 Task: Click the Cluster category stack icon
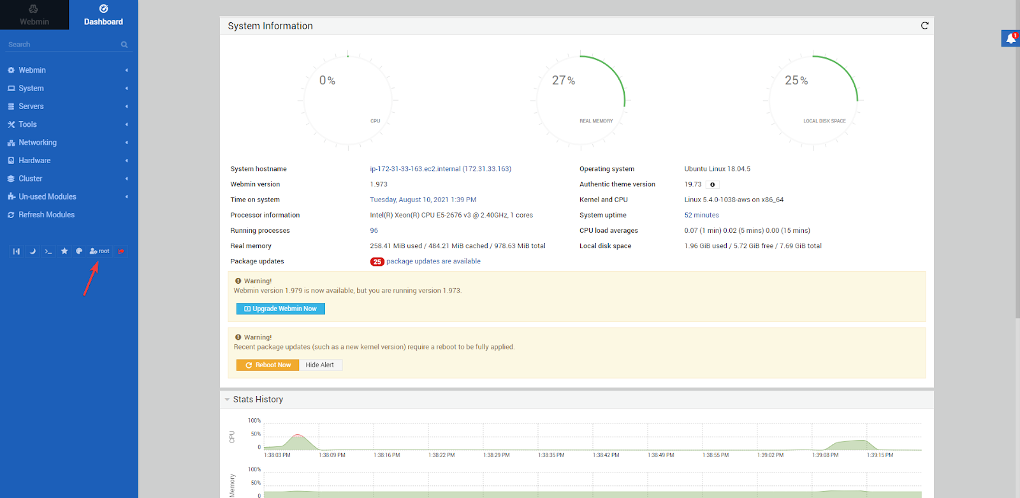(x=11, y=179)
